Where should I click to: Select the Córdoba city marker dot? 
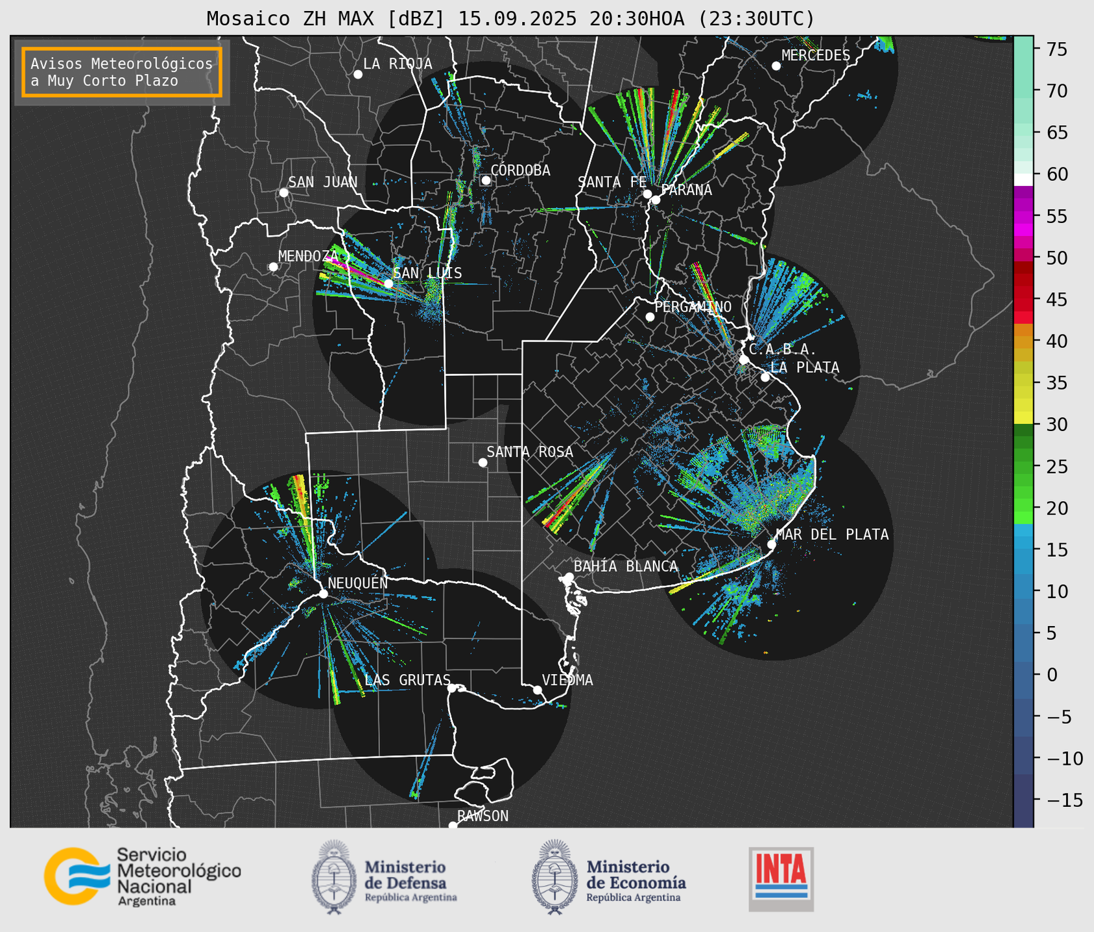486,180
